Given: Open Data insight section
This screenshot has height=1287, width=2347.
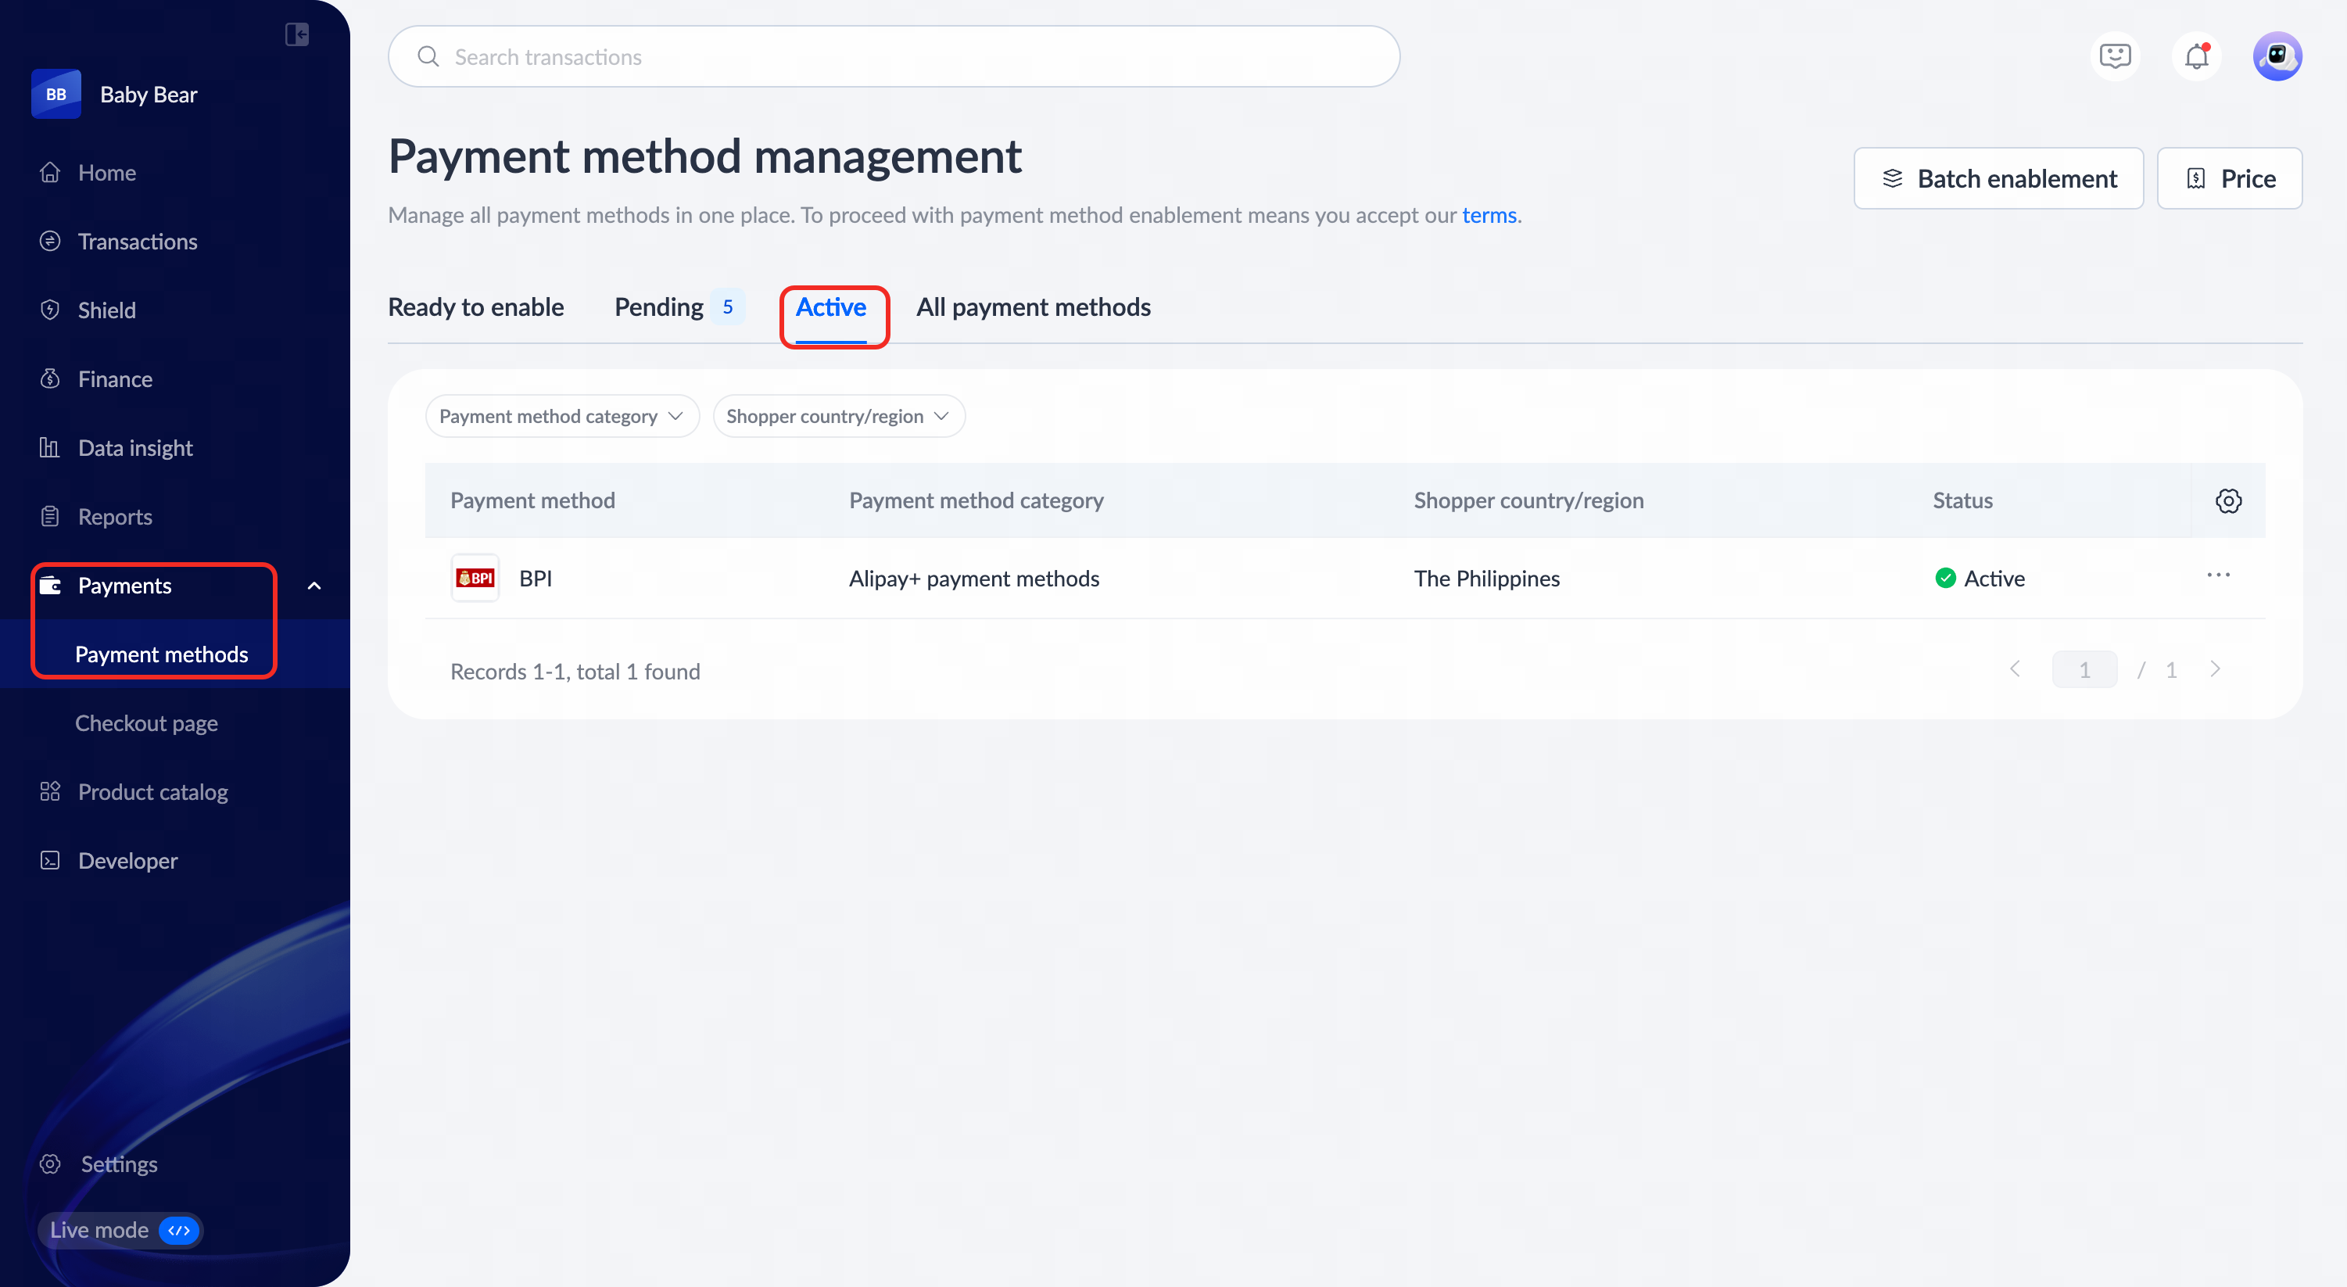Looking at the screenshot, I should (x=134, y=447).
